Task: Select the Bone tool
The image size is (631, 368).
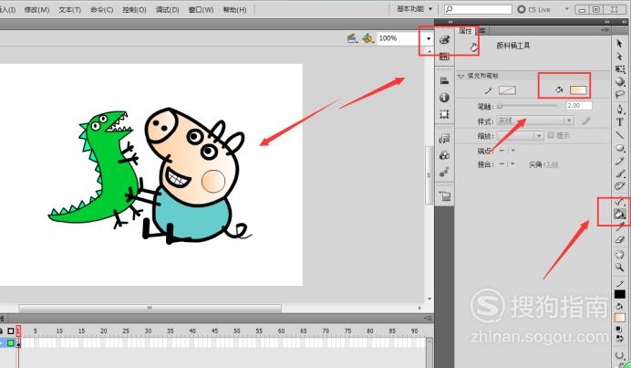Action: 620,202
